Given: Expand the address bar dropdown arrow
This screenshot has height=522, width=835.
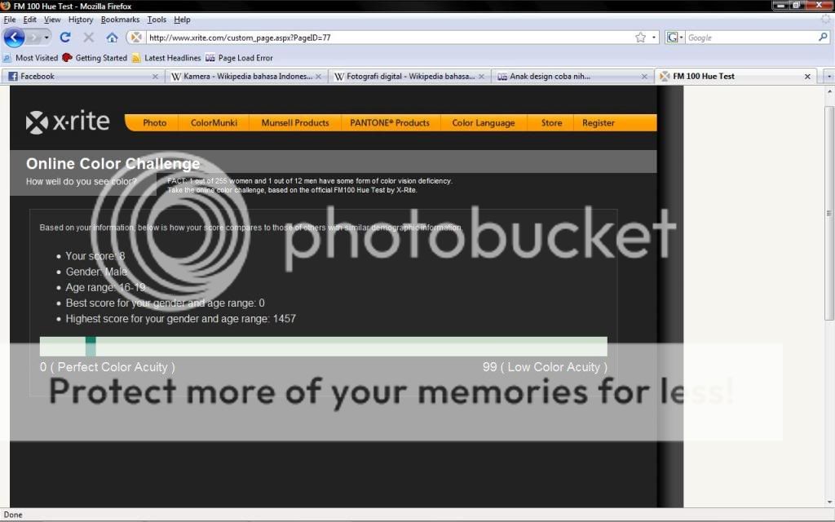Looking at the screenshot, I should [654, 38].
